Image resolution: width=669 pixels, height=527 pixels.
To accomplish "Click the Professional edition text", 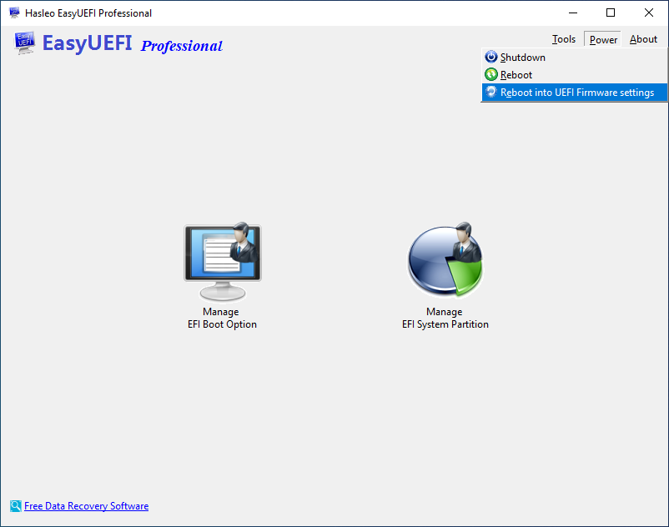I will [182, 46].
